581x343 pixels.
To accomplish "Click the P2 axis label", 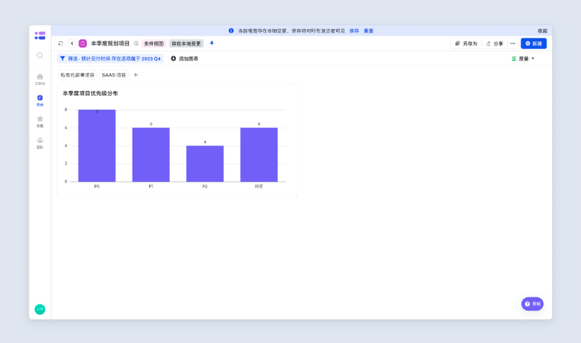I will coord(205,187).
